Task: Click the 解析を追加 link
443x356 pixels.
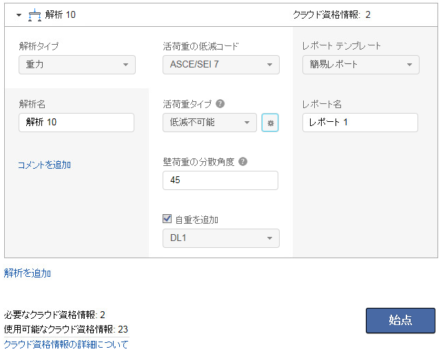Action: [28, 273]
